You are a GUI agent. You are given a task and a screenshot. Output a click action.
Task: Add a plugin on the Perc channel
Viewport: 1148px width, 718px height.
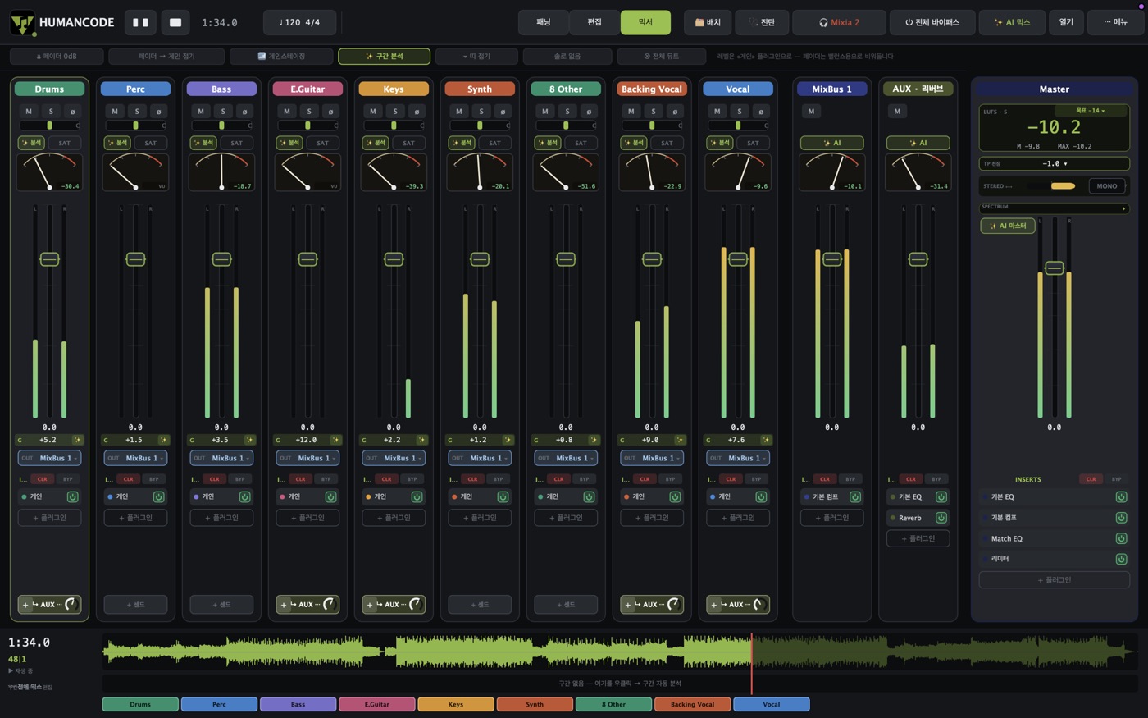135,518
